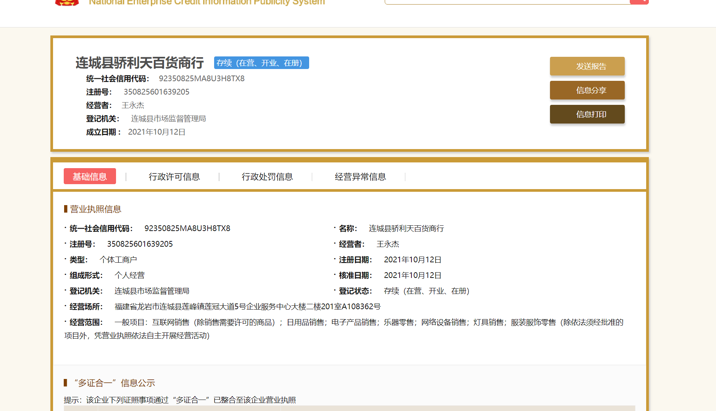Click the 提示 notice about 多证合一
Image resolution: width=716 pixels, height=411 pixels.
(x=180, y=400)
